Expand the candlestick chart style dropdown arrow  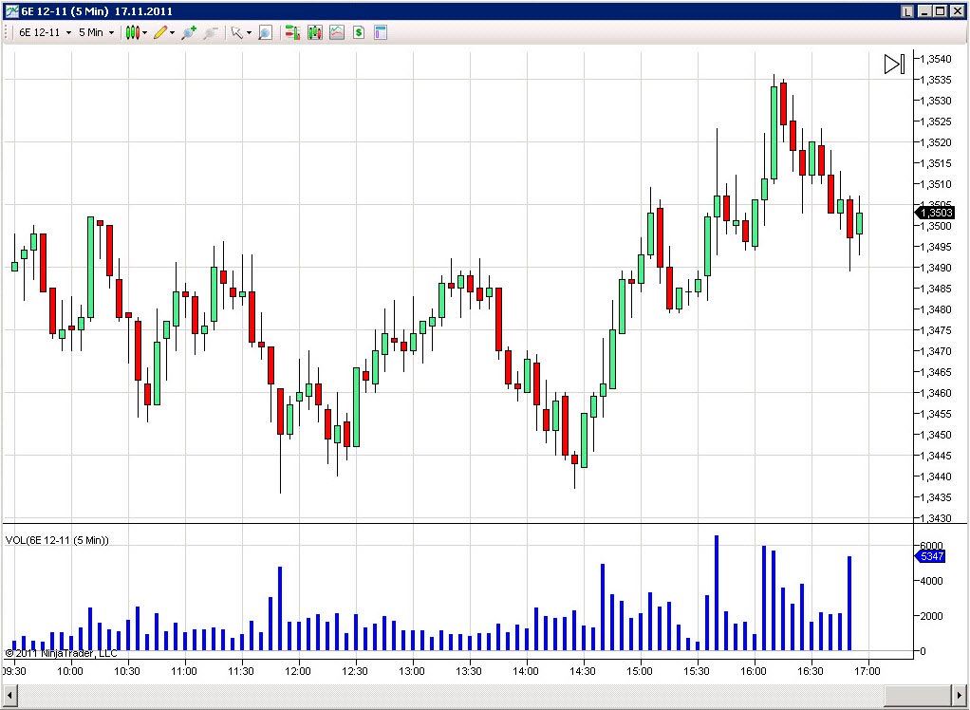coord(145,32)
